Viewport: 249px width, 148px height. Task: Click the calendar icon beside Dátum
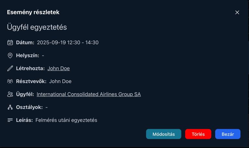(x=10, y=42)
